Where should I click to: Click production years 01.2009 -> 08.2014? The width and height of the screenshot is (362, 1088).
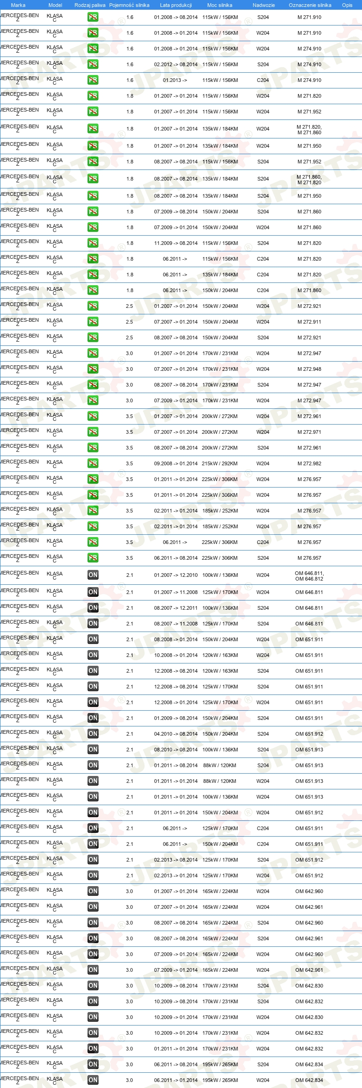pos(176,718)
